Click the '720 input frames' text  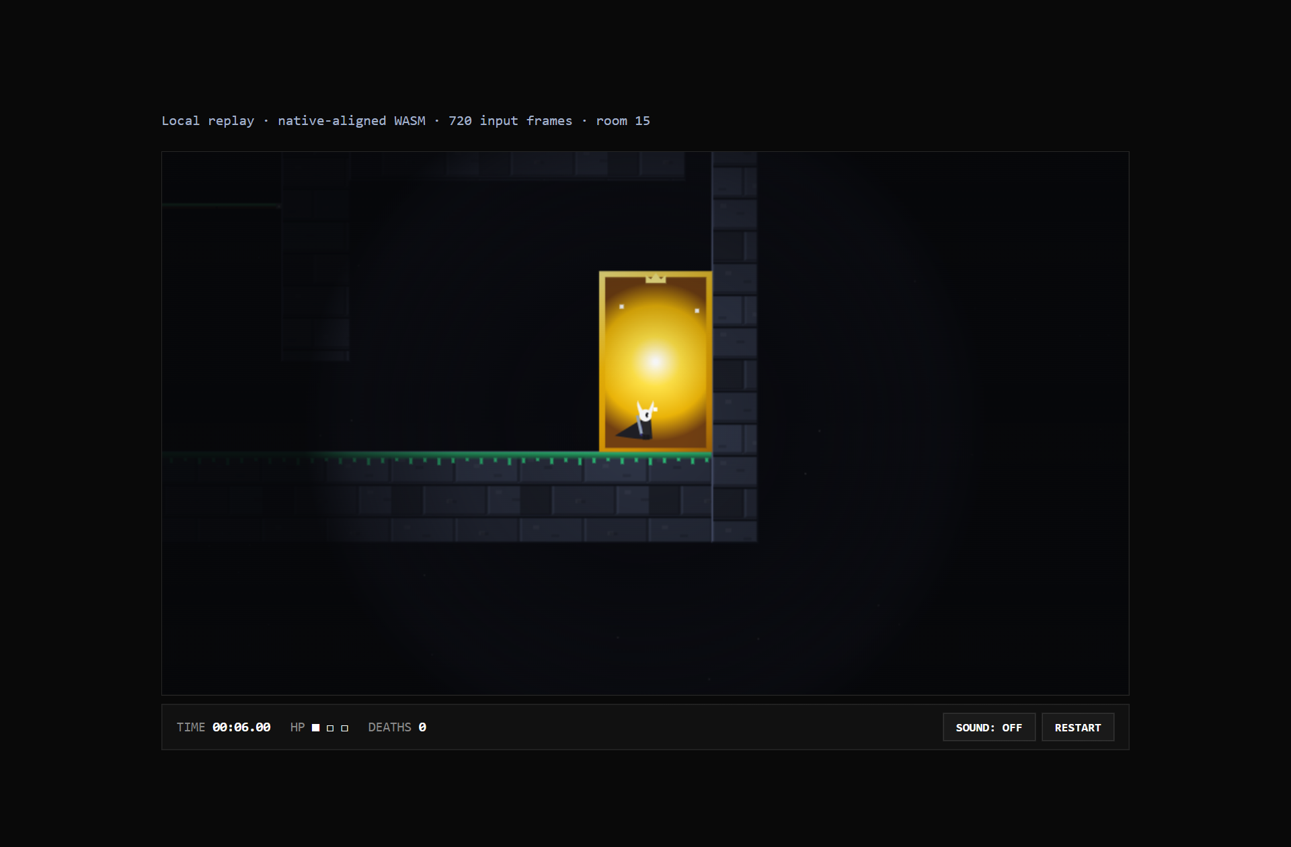tap(510, 121)
